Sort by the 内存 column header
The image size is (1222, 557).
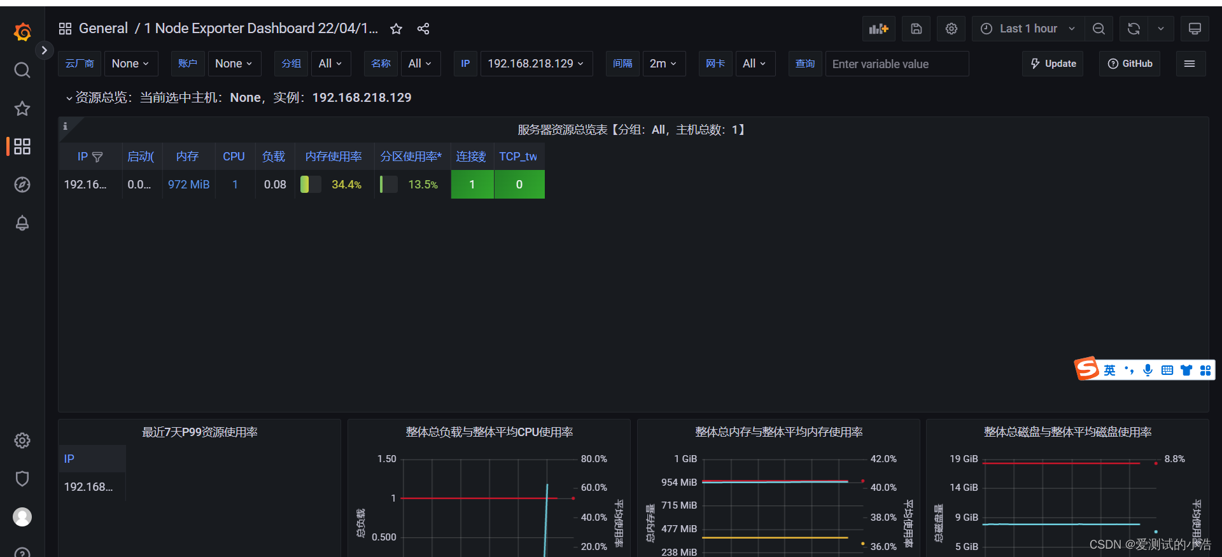187,157
